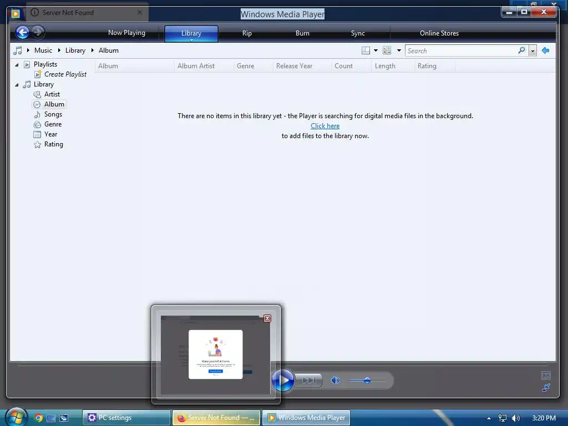Image resolution: width=568 pixels, height=426 pixels.
Task: Open the Sync tab
Action: [358, 33]
